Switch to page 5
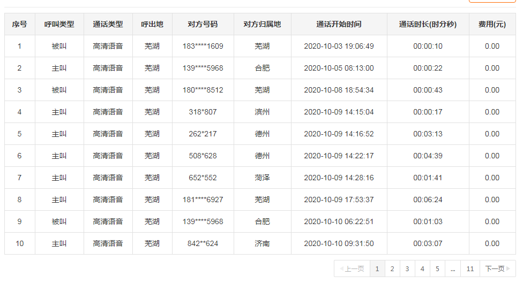 [x=437, y=269]
